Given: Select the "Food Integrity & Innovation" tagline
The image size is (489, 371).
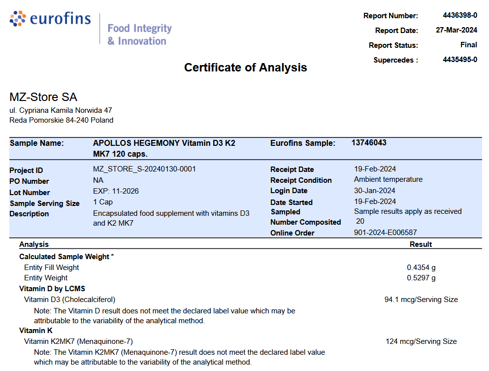Looking at the screenshot, I should click(x=139, y=34).
